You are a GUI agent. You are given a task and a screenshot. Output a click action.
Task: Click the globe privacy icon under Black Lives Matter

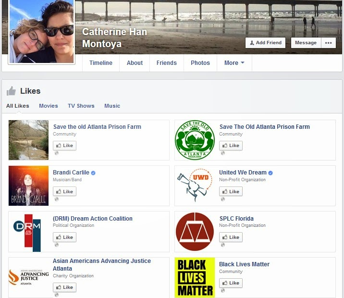tap(223, 290)
